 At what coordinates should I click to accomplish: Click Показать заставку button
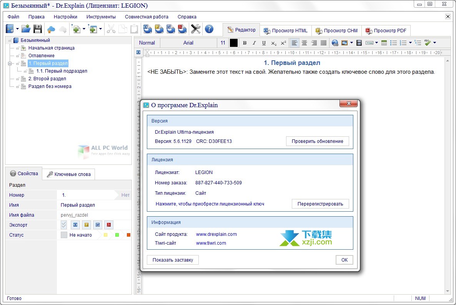(173, 260)
